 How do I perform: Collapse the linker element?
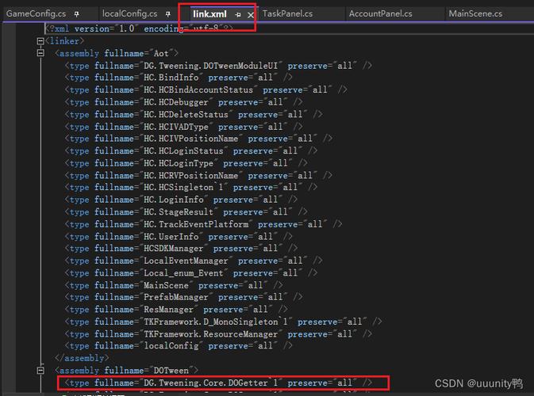pos(40,41)
